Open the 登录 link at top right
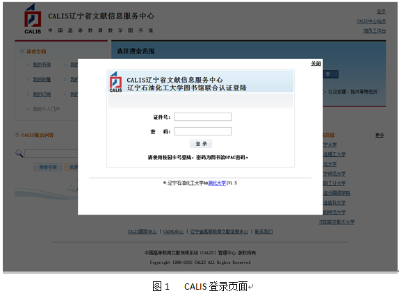The image size is (399, 298). [x=381, y=11]
